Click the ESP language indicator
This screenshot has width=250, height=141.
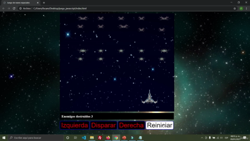click(x=227, y=138)
